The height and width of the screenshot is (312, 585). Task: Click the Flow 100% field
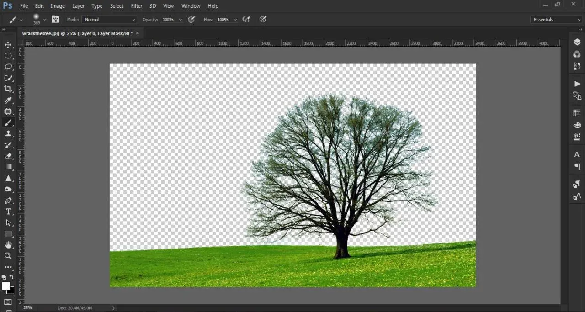223,20
